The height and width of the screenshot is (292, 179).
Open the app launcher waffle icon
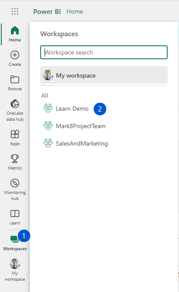tap(15, 11)
